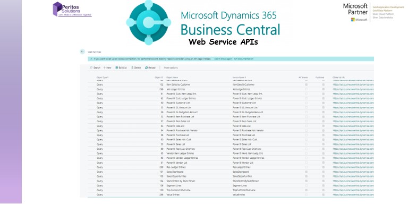Viewport: 408px width, 204px height.
Task: Select Segment Lines object name
Action: click(x=174, y=185)
